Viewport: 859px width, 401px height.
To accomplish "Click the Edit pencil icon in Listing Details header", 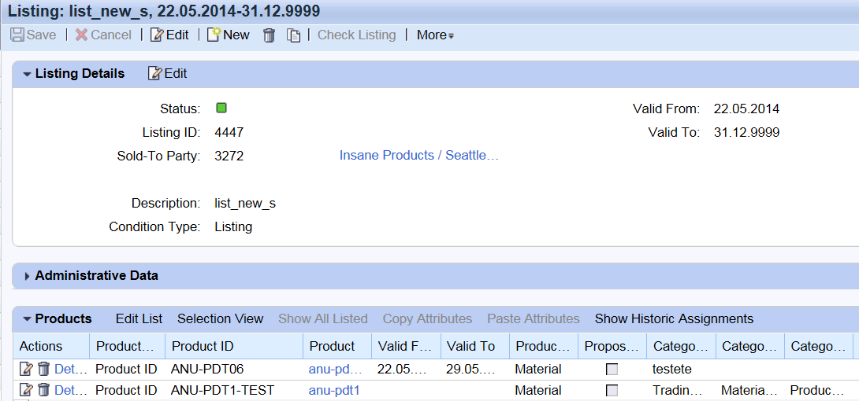I will tap(155, 73).
